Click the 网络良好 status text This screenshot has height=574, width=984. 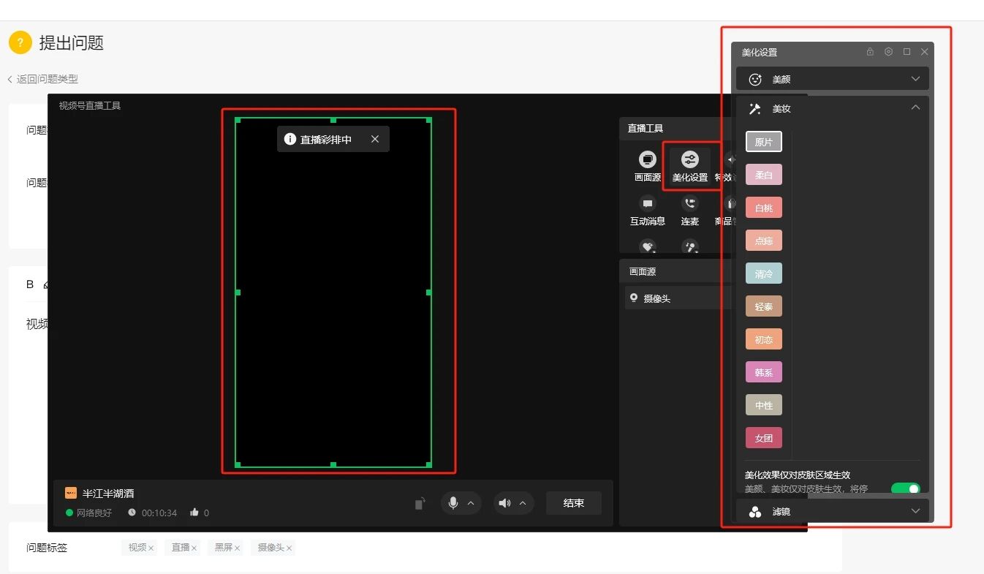point(94,513)
